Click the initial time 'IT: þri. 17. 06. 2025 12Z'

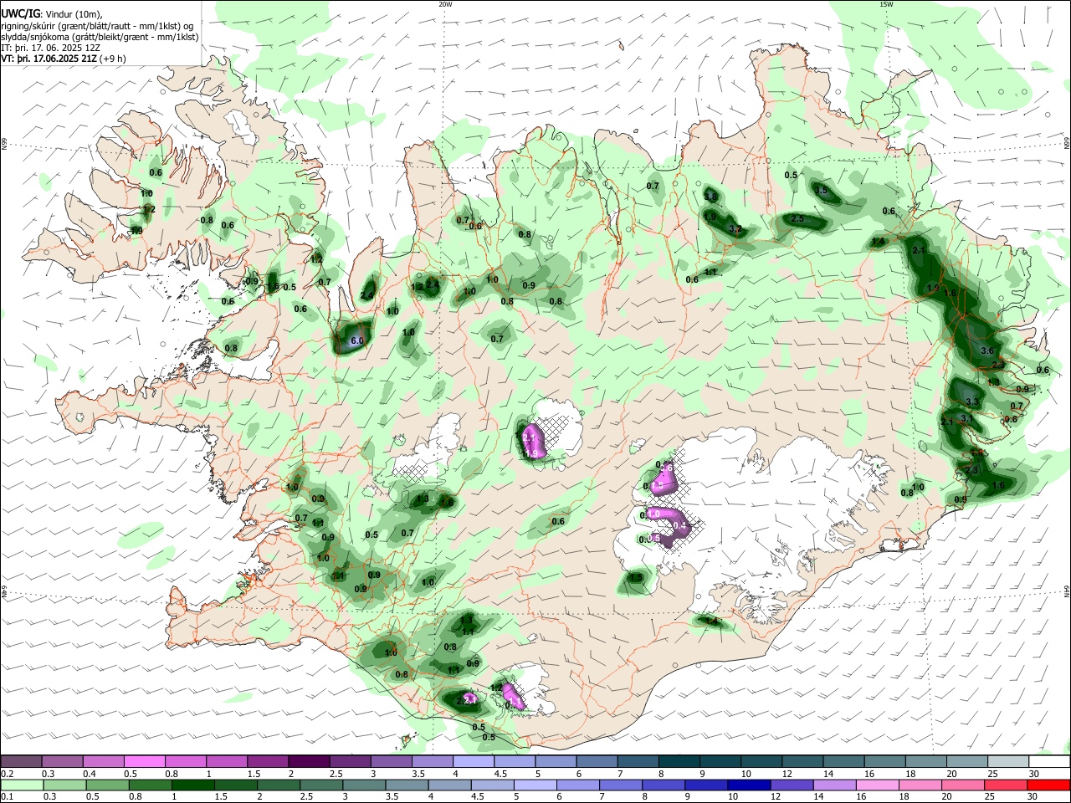click(51, 48)
